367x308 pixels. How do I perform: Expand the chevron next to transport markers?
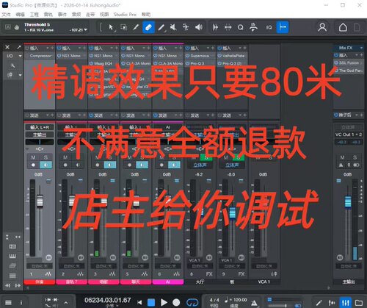66,303
